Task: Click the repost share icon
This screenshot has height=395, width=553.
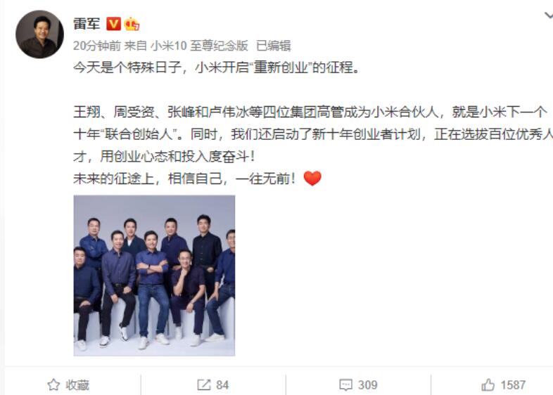Action: 203,384
